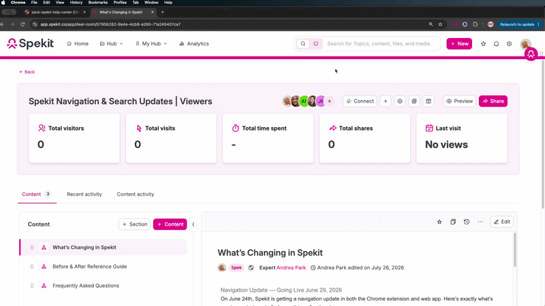This screenshot has height=306, width=545.
Task: Click drag handle of Frequently Asked Questions
Action: point(32,286)
